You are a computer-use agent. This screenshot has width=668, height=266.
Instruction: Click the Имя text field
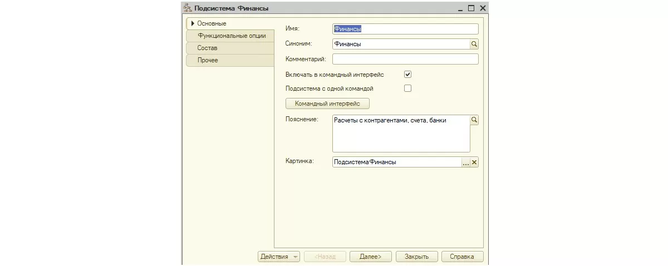click(405, 29)
